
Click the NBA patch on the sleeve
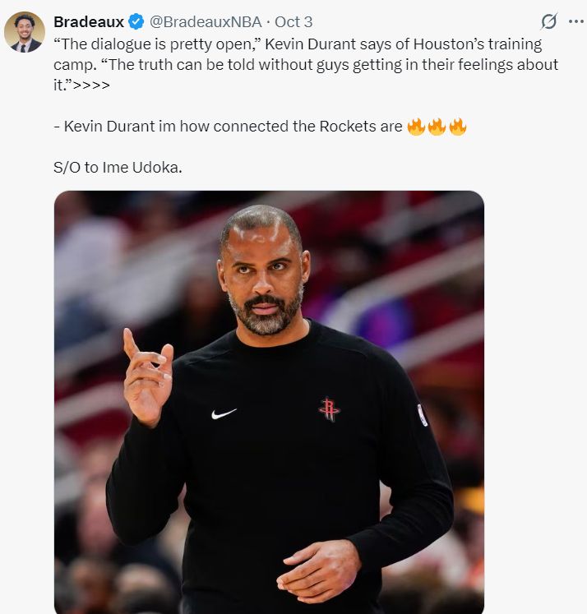423,414
